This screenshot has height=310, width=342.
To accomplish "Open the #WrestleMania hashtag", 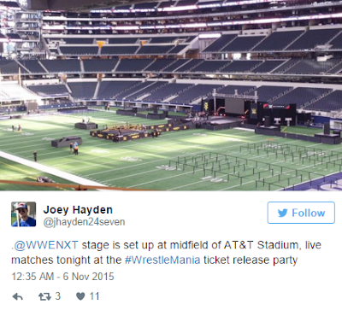I will pyautogui.click(x=162, y=260).
